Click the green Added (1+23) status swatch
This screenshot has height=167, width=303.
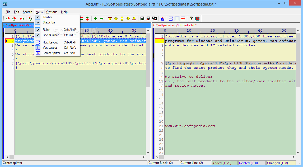225,163
